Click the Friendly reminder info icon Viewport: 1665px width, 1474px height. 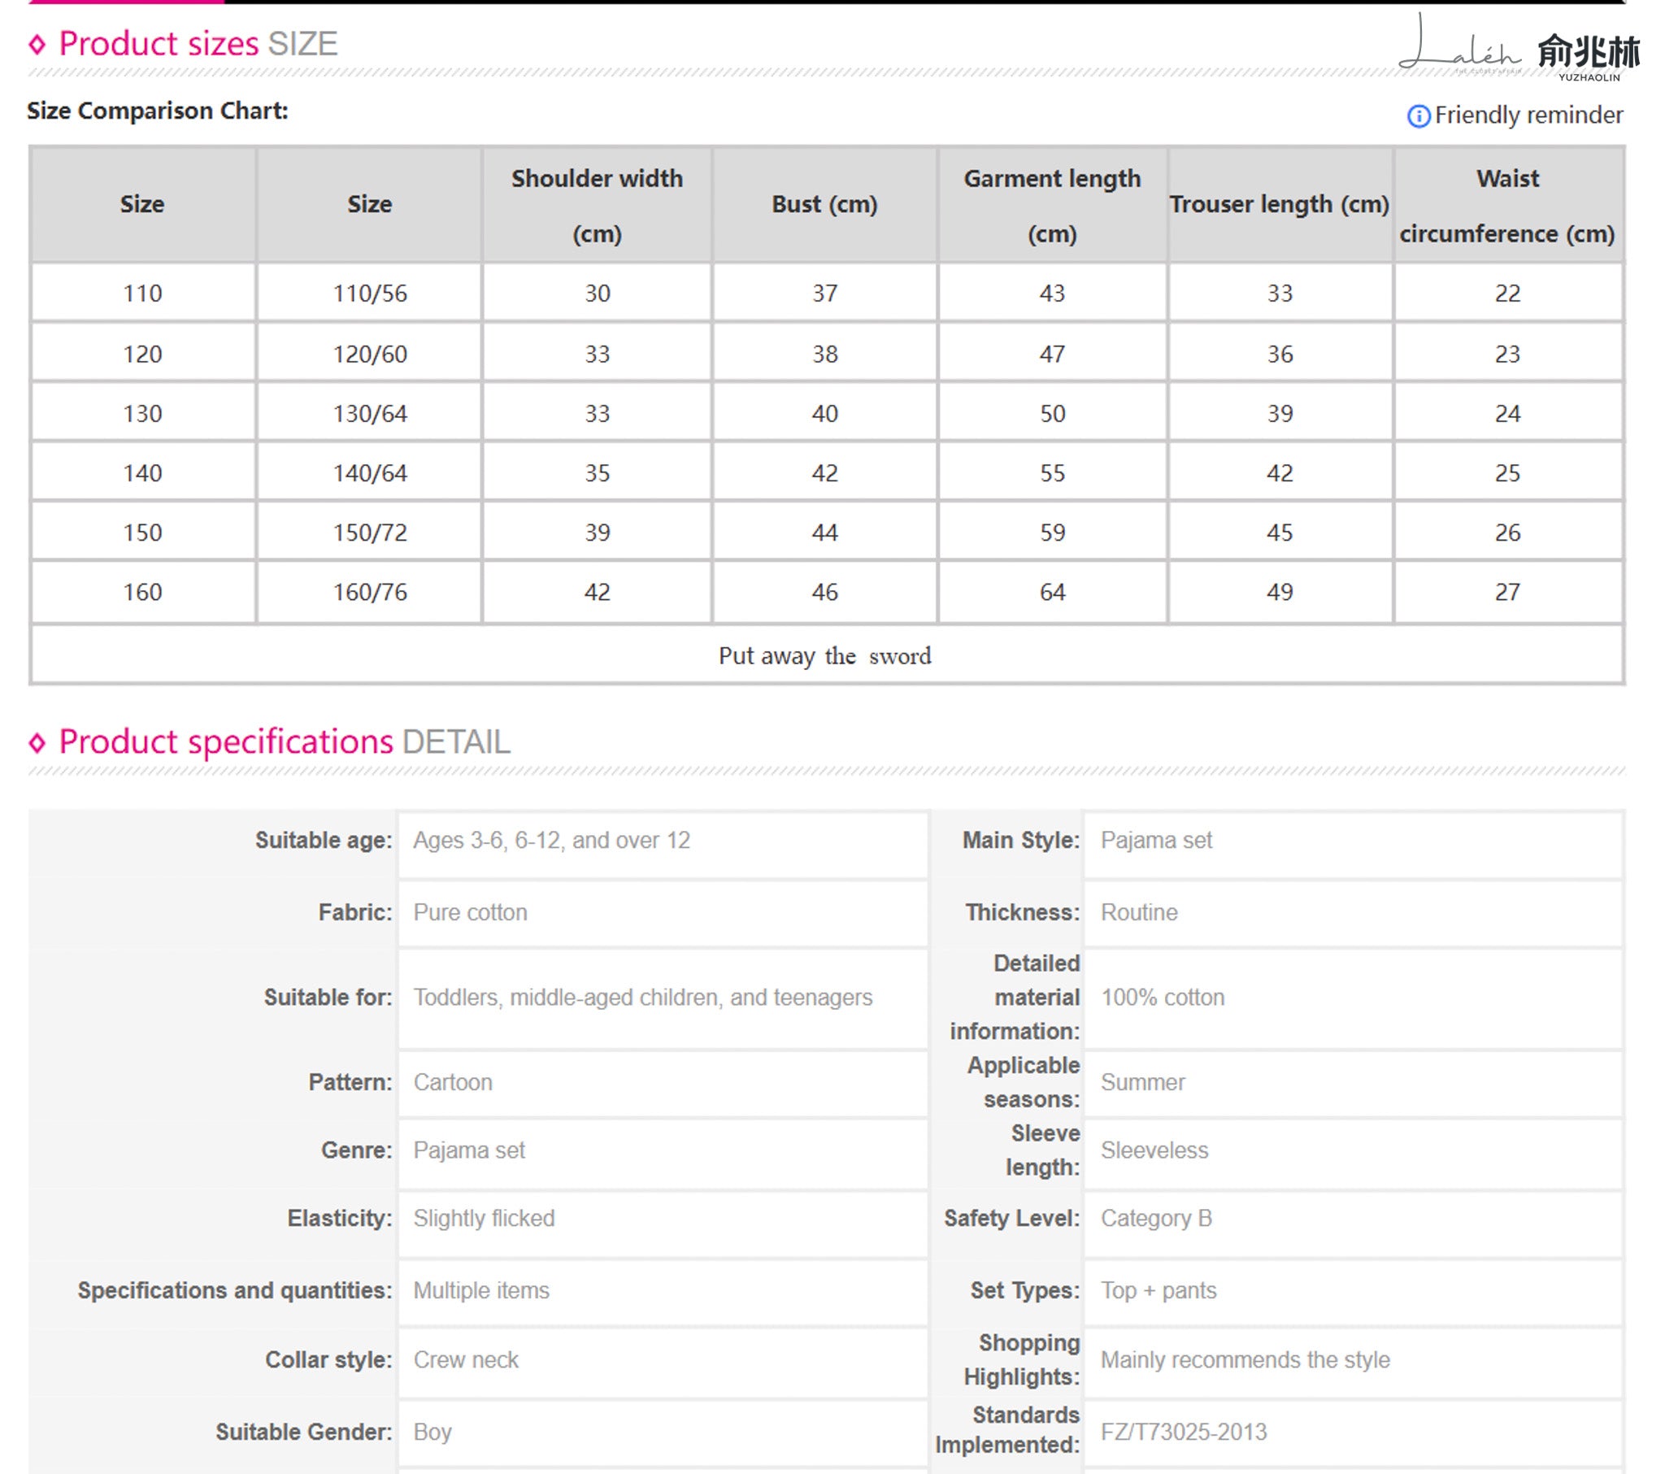point(1417,115)
